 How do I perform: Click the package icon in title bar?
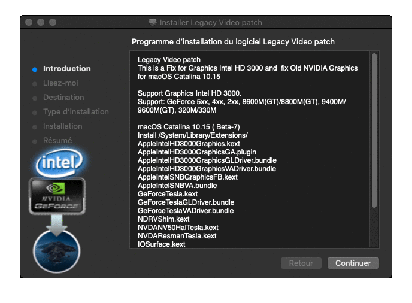point(153,22)
